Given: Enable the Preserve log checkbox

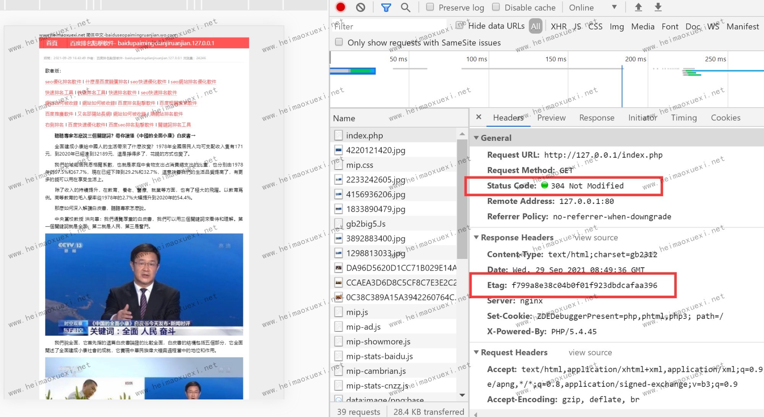Looking at the screenshot, I should 430,7.
